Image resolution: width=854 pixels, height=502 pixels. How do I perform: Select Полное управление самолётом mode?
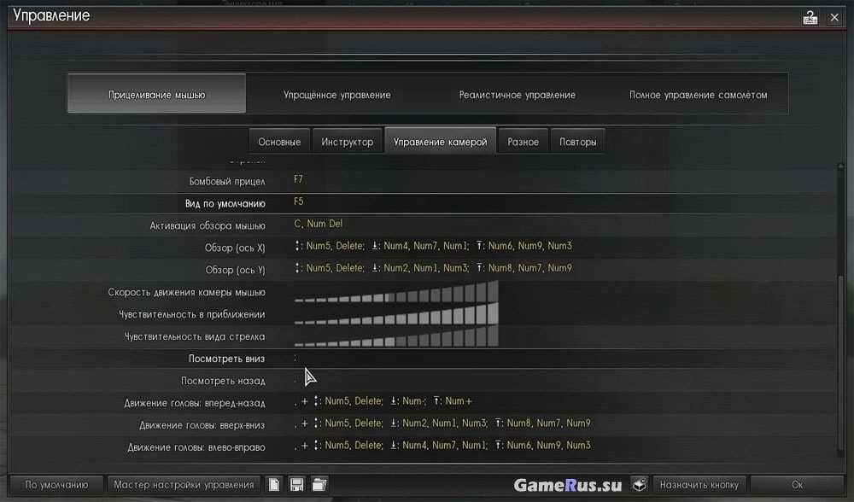click(698, 94)
